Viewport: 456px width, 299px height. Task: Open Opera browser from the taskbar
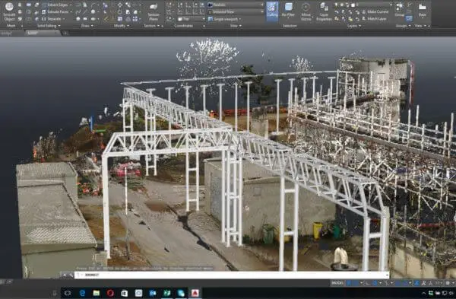click(110, 293)
